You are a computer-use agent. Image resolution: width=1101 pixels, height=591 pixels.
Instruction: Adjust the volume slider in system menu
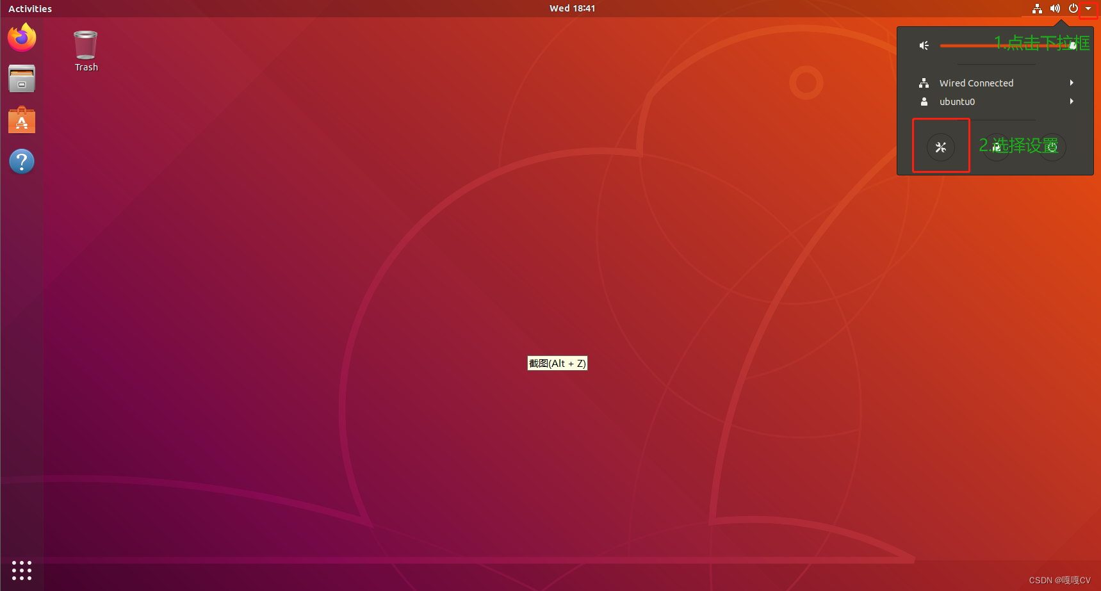point(1008,45)
